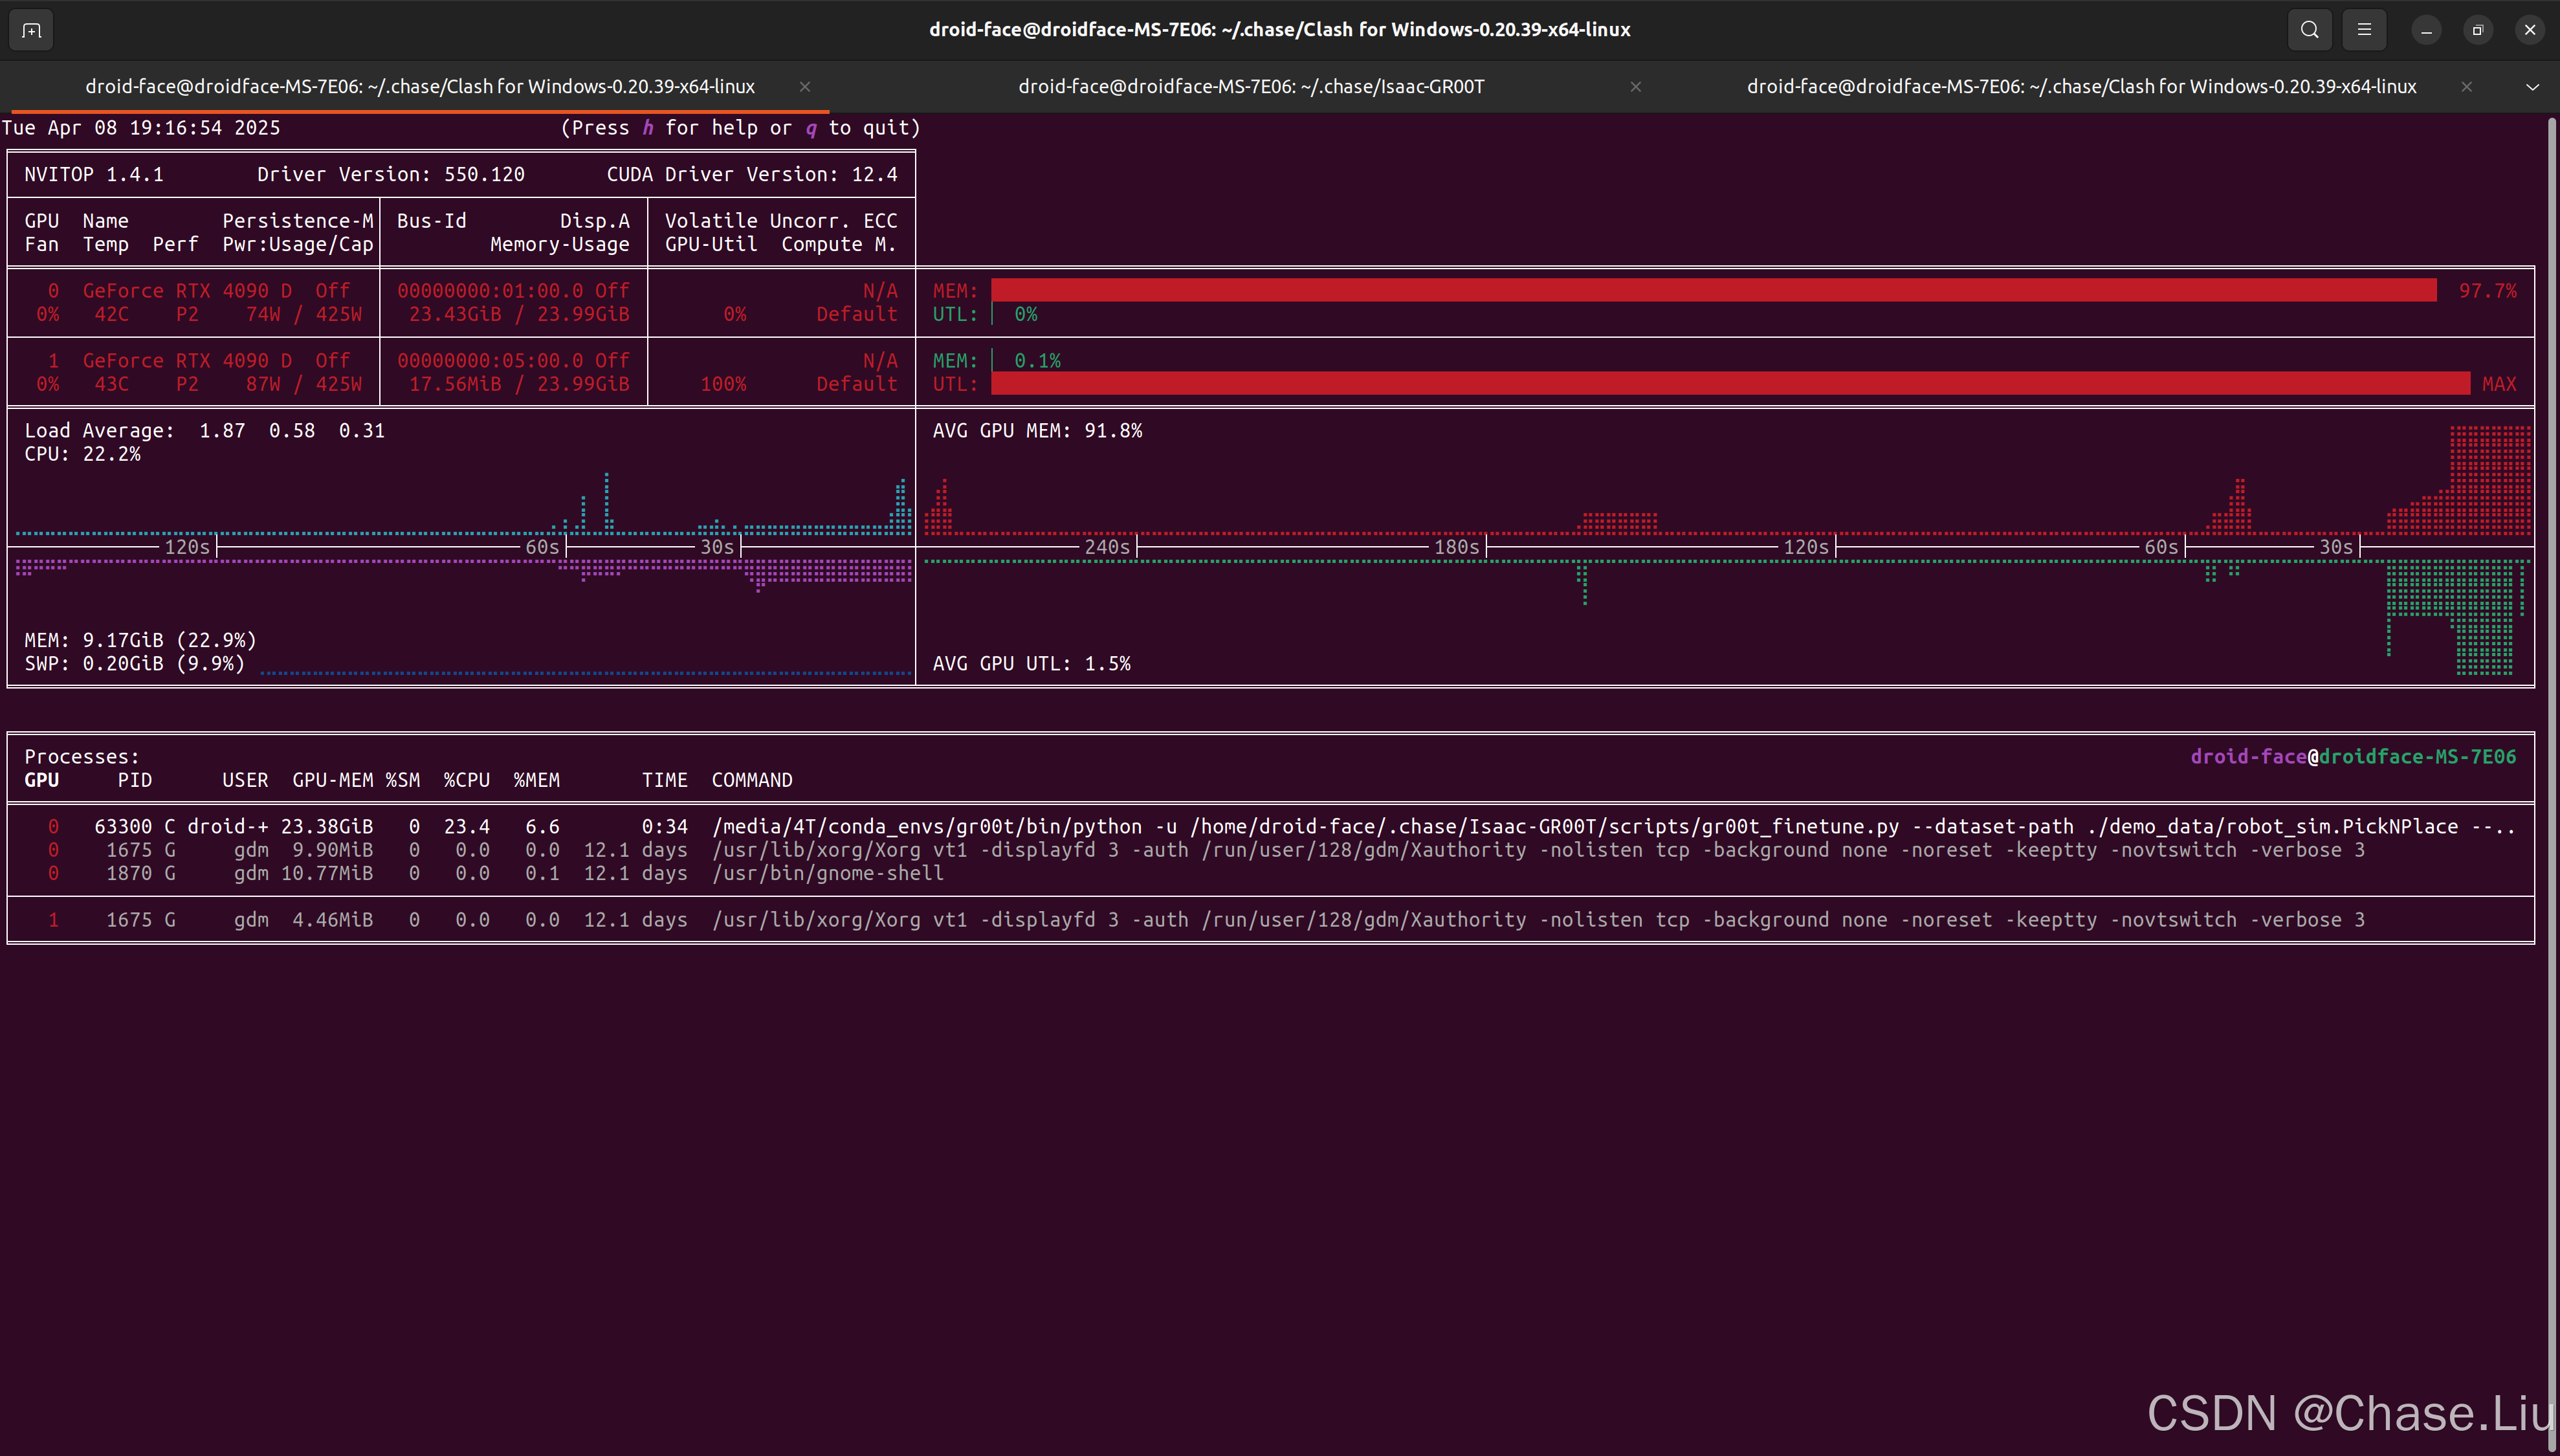This screenshot has width=2560, height=1456.
Task: Open the hamburger menu in titlebar
Action: coord(2364,30)
